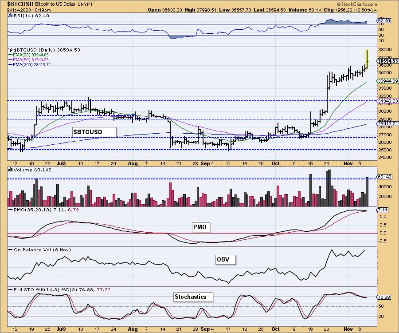Click the RSI 82.40 value tag
The width and height of the screenshot is (399, 333).
pos(384,20)
